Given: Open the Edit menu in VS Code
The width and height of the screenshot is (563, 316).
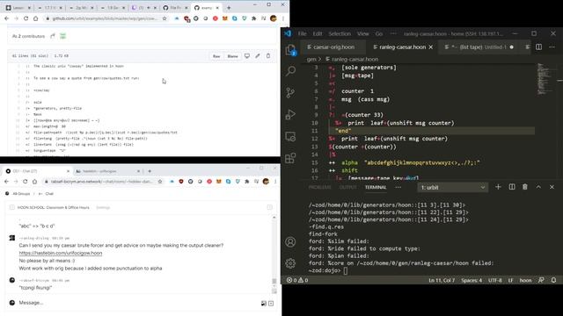Looking at the screenshot, I should 318,33.
